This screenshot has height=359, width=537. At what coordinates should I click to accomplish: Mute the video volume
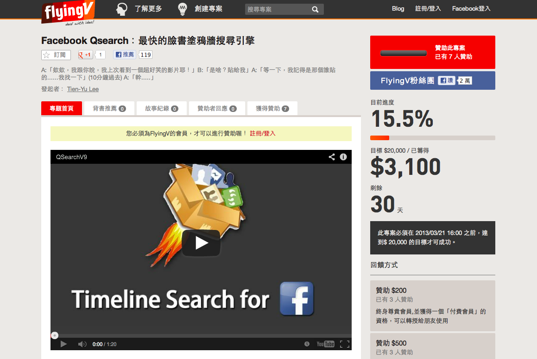coord(82,344)
